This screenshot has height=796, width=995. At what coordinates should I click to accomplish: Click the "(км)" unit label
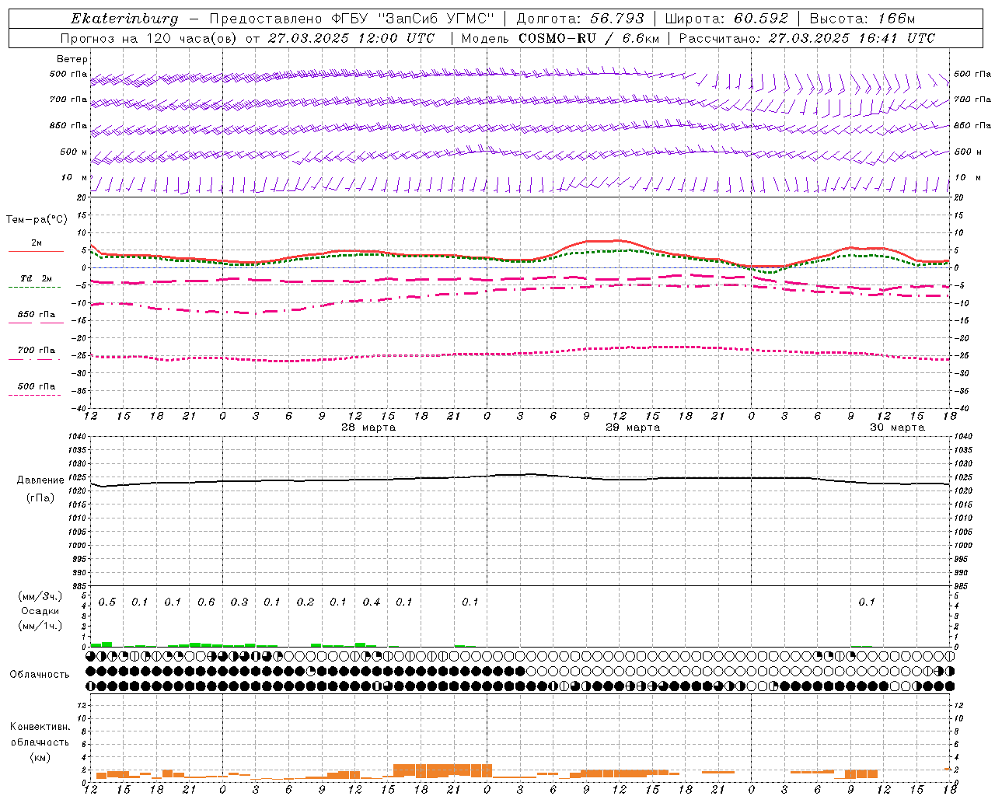(40, 756)
